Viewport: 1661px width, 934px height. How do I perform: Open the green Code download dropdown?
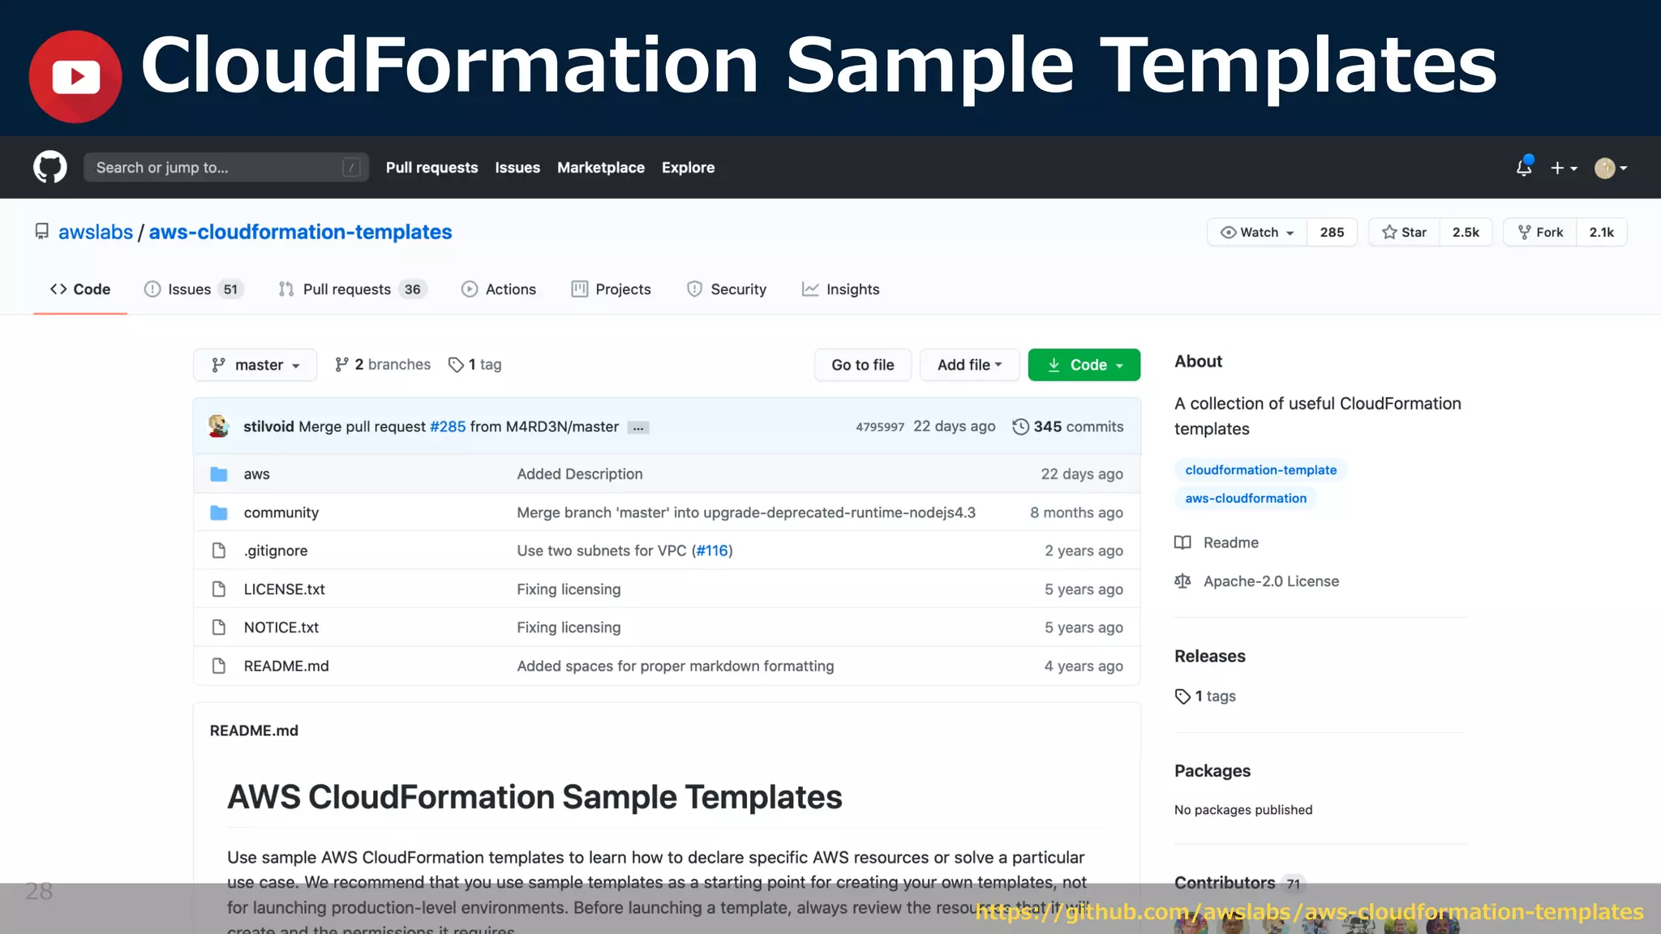(1084, 365)
